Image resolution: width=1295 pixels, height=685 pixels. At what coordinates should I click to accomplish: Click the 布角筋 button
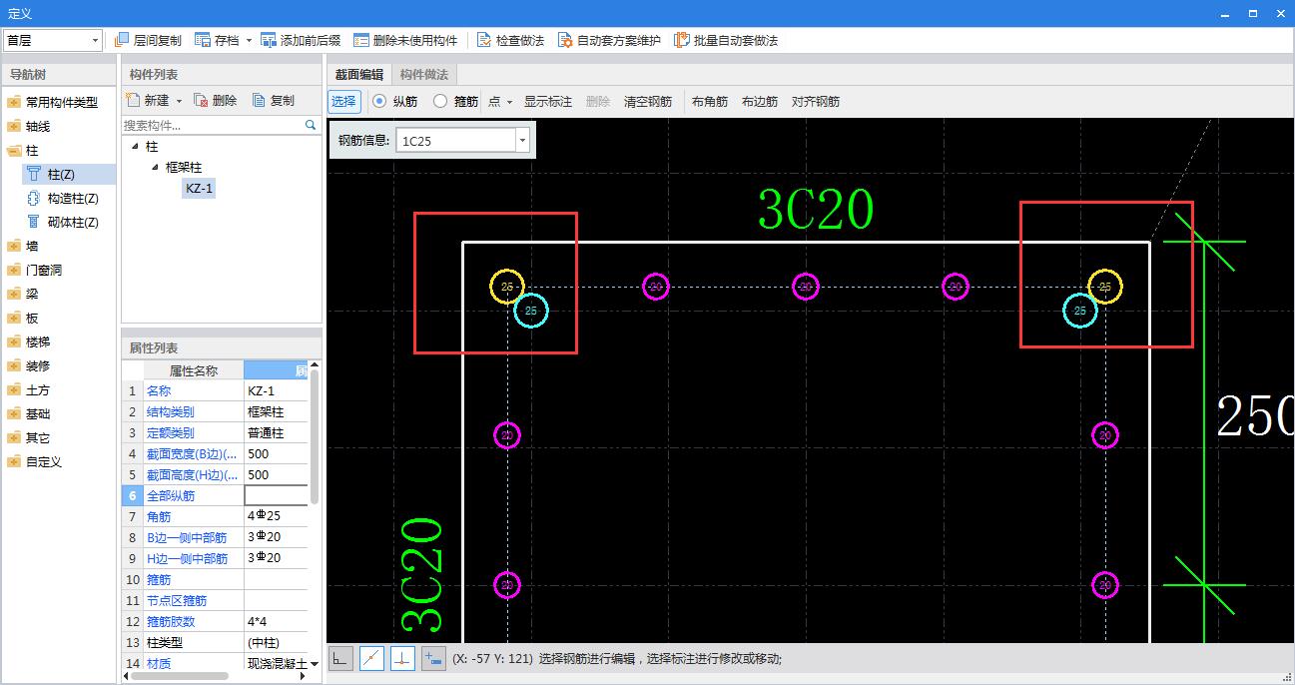(710, 101)
